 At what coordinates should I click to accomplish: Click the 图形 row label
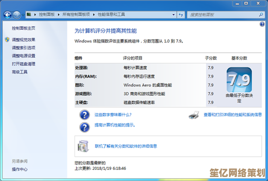[80, 85]
